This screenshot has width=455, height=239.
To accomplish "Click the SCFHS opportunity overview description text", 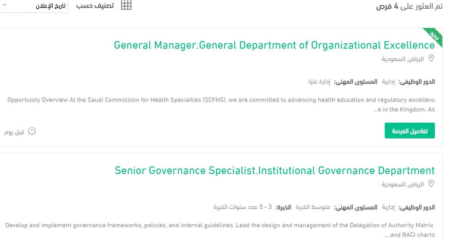I will [x=221, y=105].
